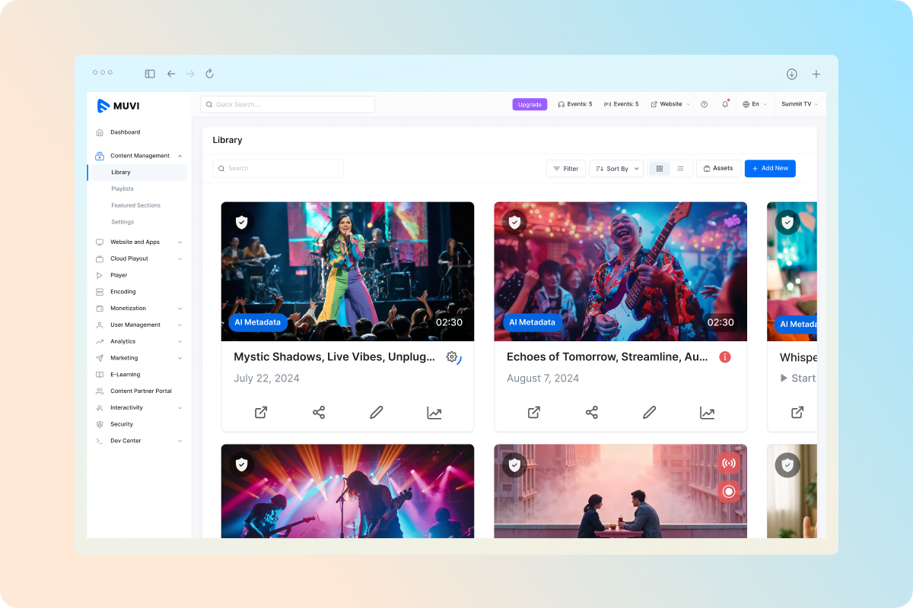The height and width of the screenshot is (608, 913).
Task: Switch to grid view
Action: click(660, 169)
